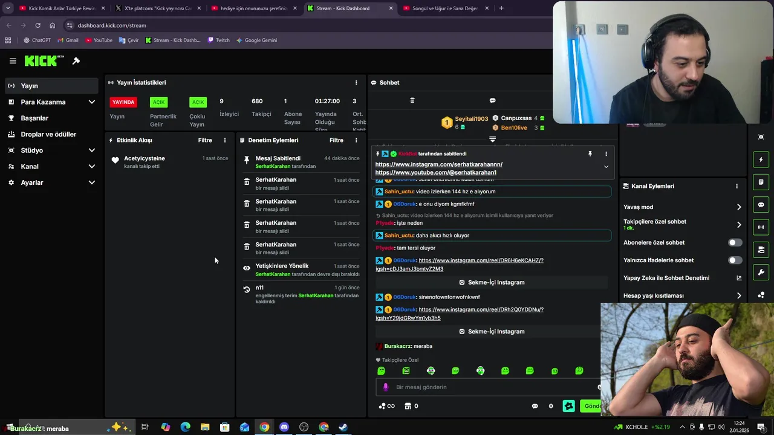This screenshot has height=435, width=774.
Task: Click the channel points infinity icon
Action: (386, 406)
